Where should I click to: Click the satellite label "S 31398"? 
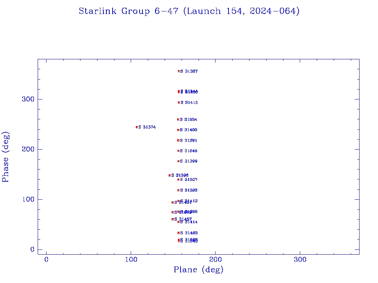pyautogui.click(x=189, y=190)
